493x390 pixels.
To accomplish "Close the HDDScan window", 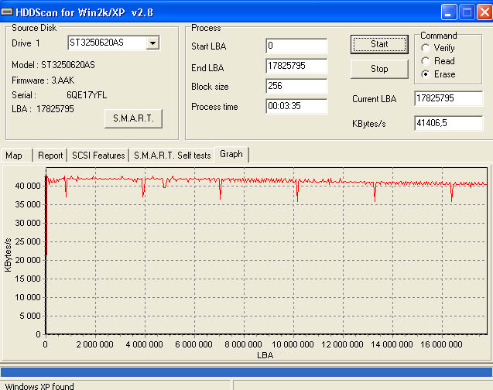I will click(x=484, y=12).
